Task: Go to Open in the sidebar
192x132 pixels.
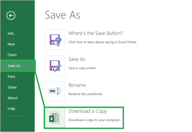Action: (12, 55)
